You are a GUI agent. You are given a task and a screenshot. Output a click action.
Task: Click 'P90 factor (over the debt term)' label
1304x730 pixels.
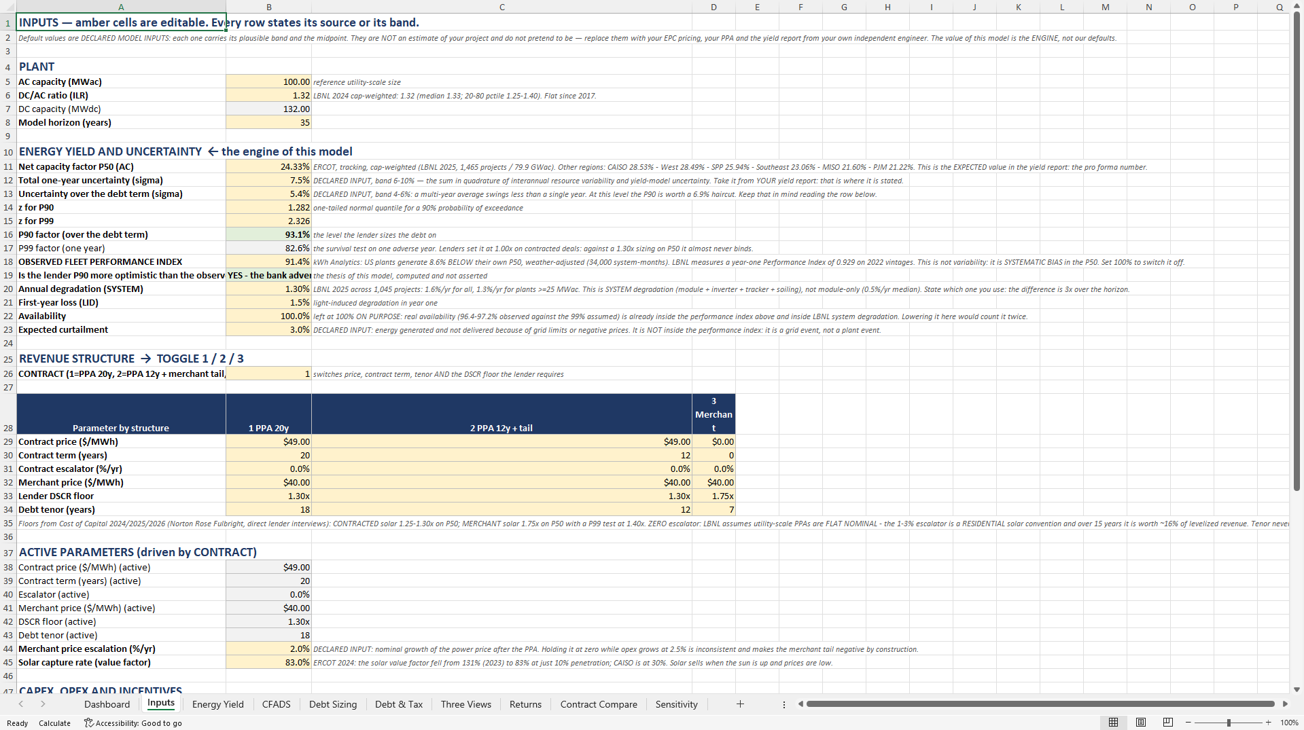83,234
